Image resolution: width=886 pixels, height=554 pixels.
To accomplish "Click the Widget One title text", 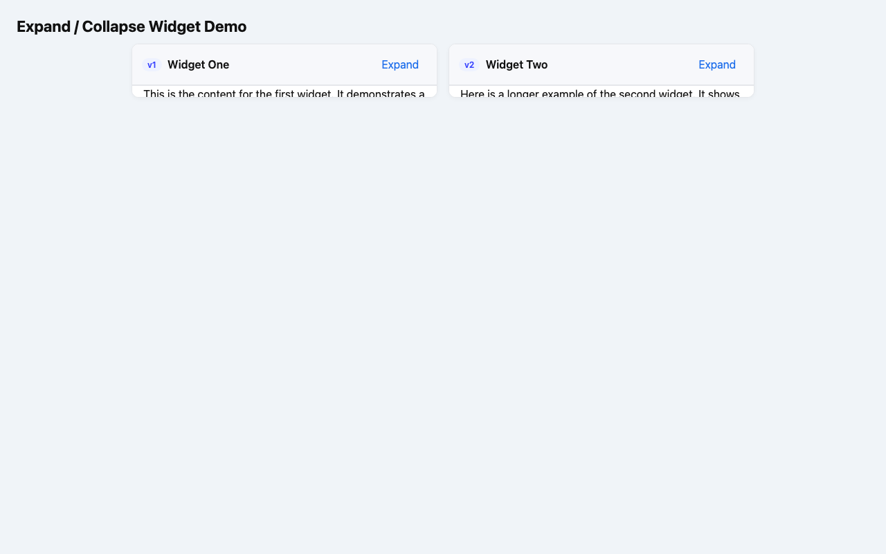I will pyautogui.click(x=198, y=64).
